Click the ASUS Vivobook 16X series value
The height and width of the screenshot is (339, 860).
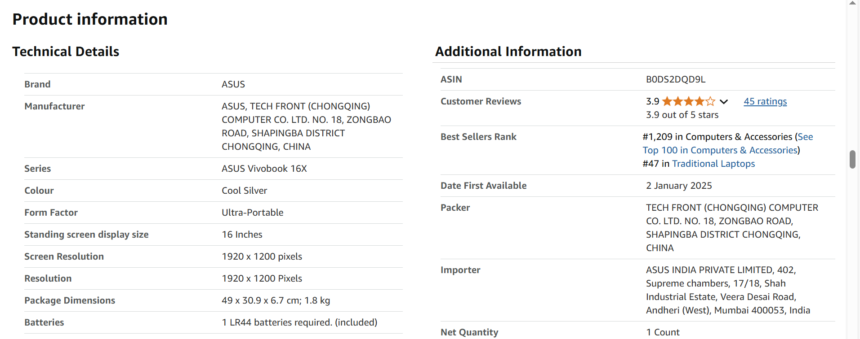tap(264, 169)
